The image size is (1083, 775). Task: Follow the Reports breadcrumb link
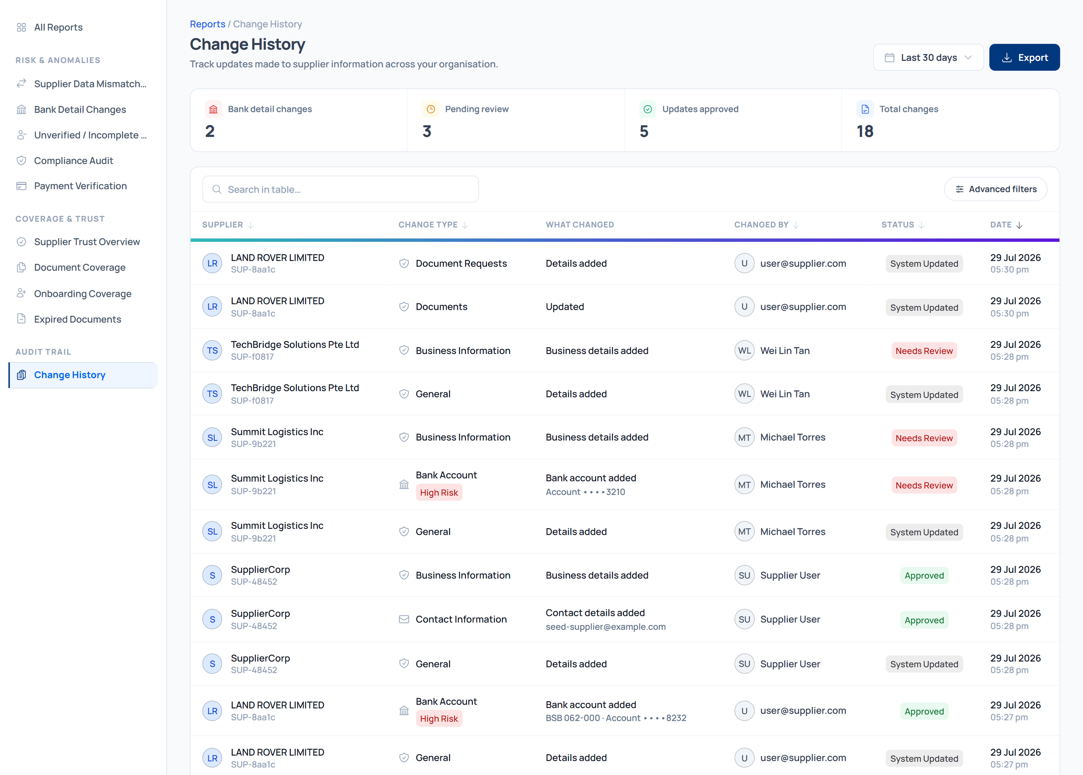pyautogui.click(x=208, y=24)
